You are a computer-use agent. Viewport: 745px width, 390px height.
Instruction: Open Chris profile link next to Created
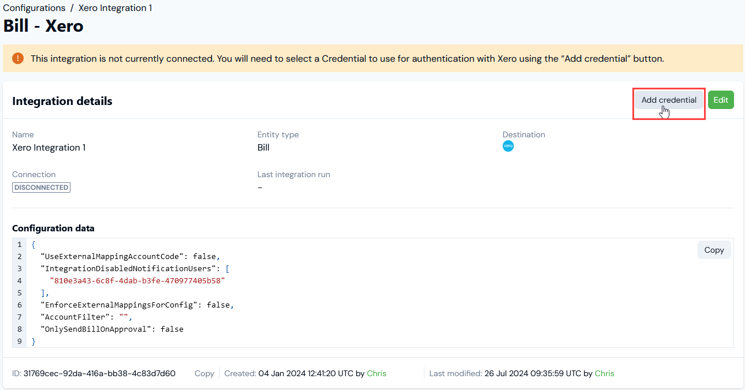click(377, 373)
